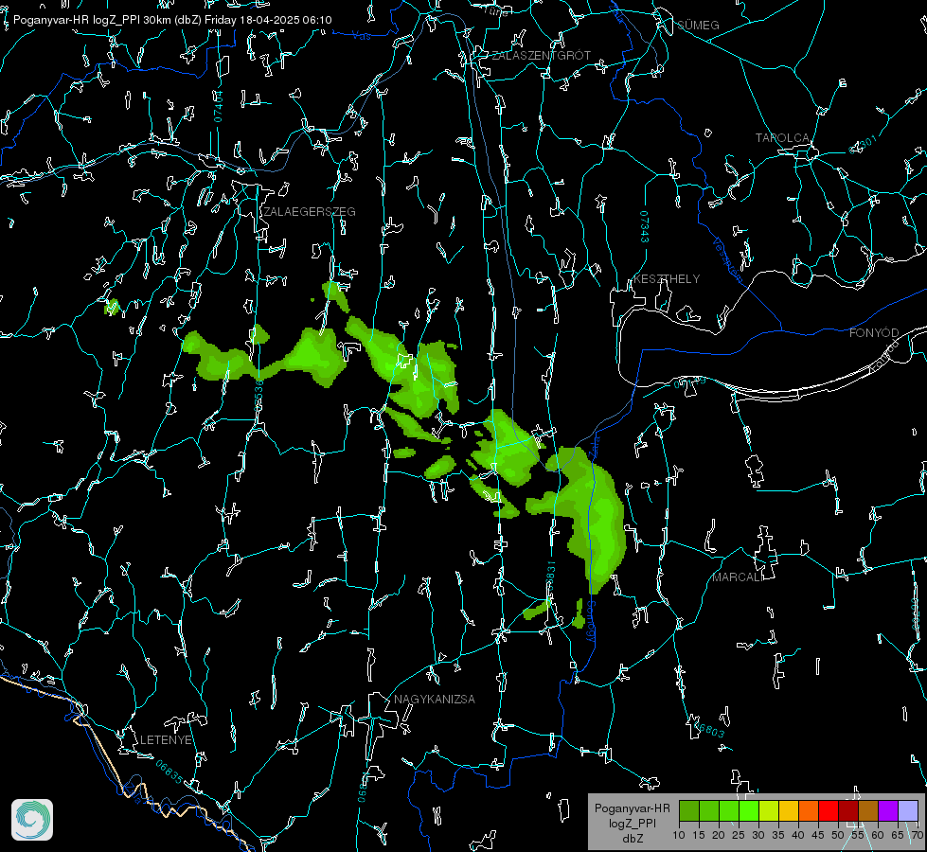
Task: Click the MARCALI town label
Action: (737, 577)
